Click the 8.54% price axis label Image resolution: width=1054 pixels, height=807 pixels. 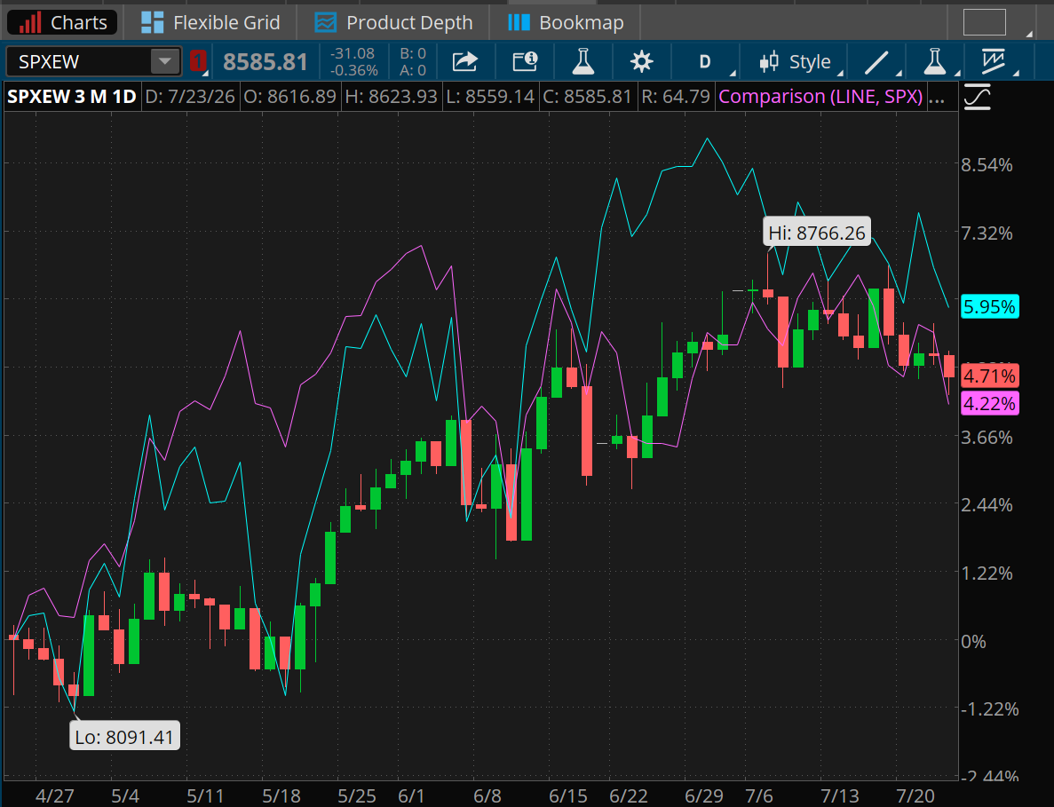tap(987, 164)
